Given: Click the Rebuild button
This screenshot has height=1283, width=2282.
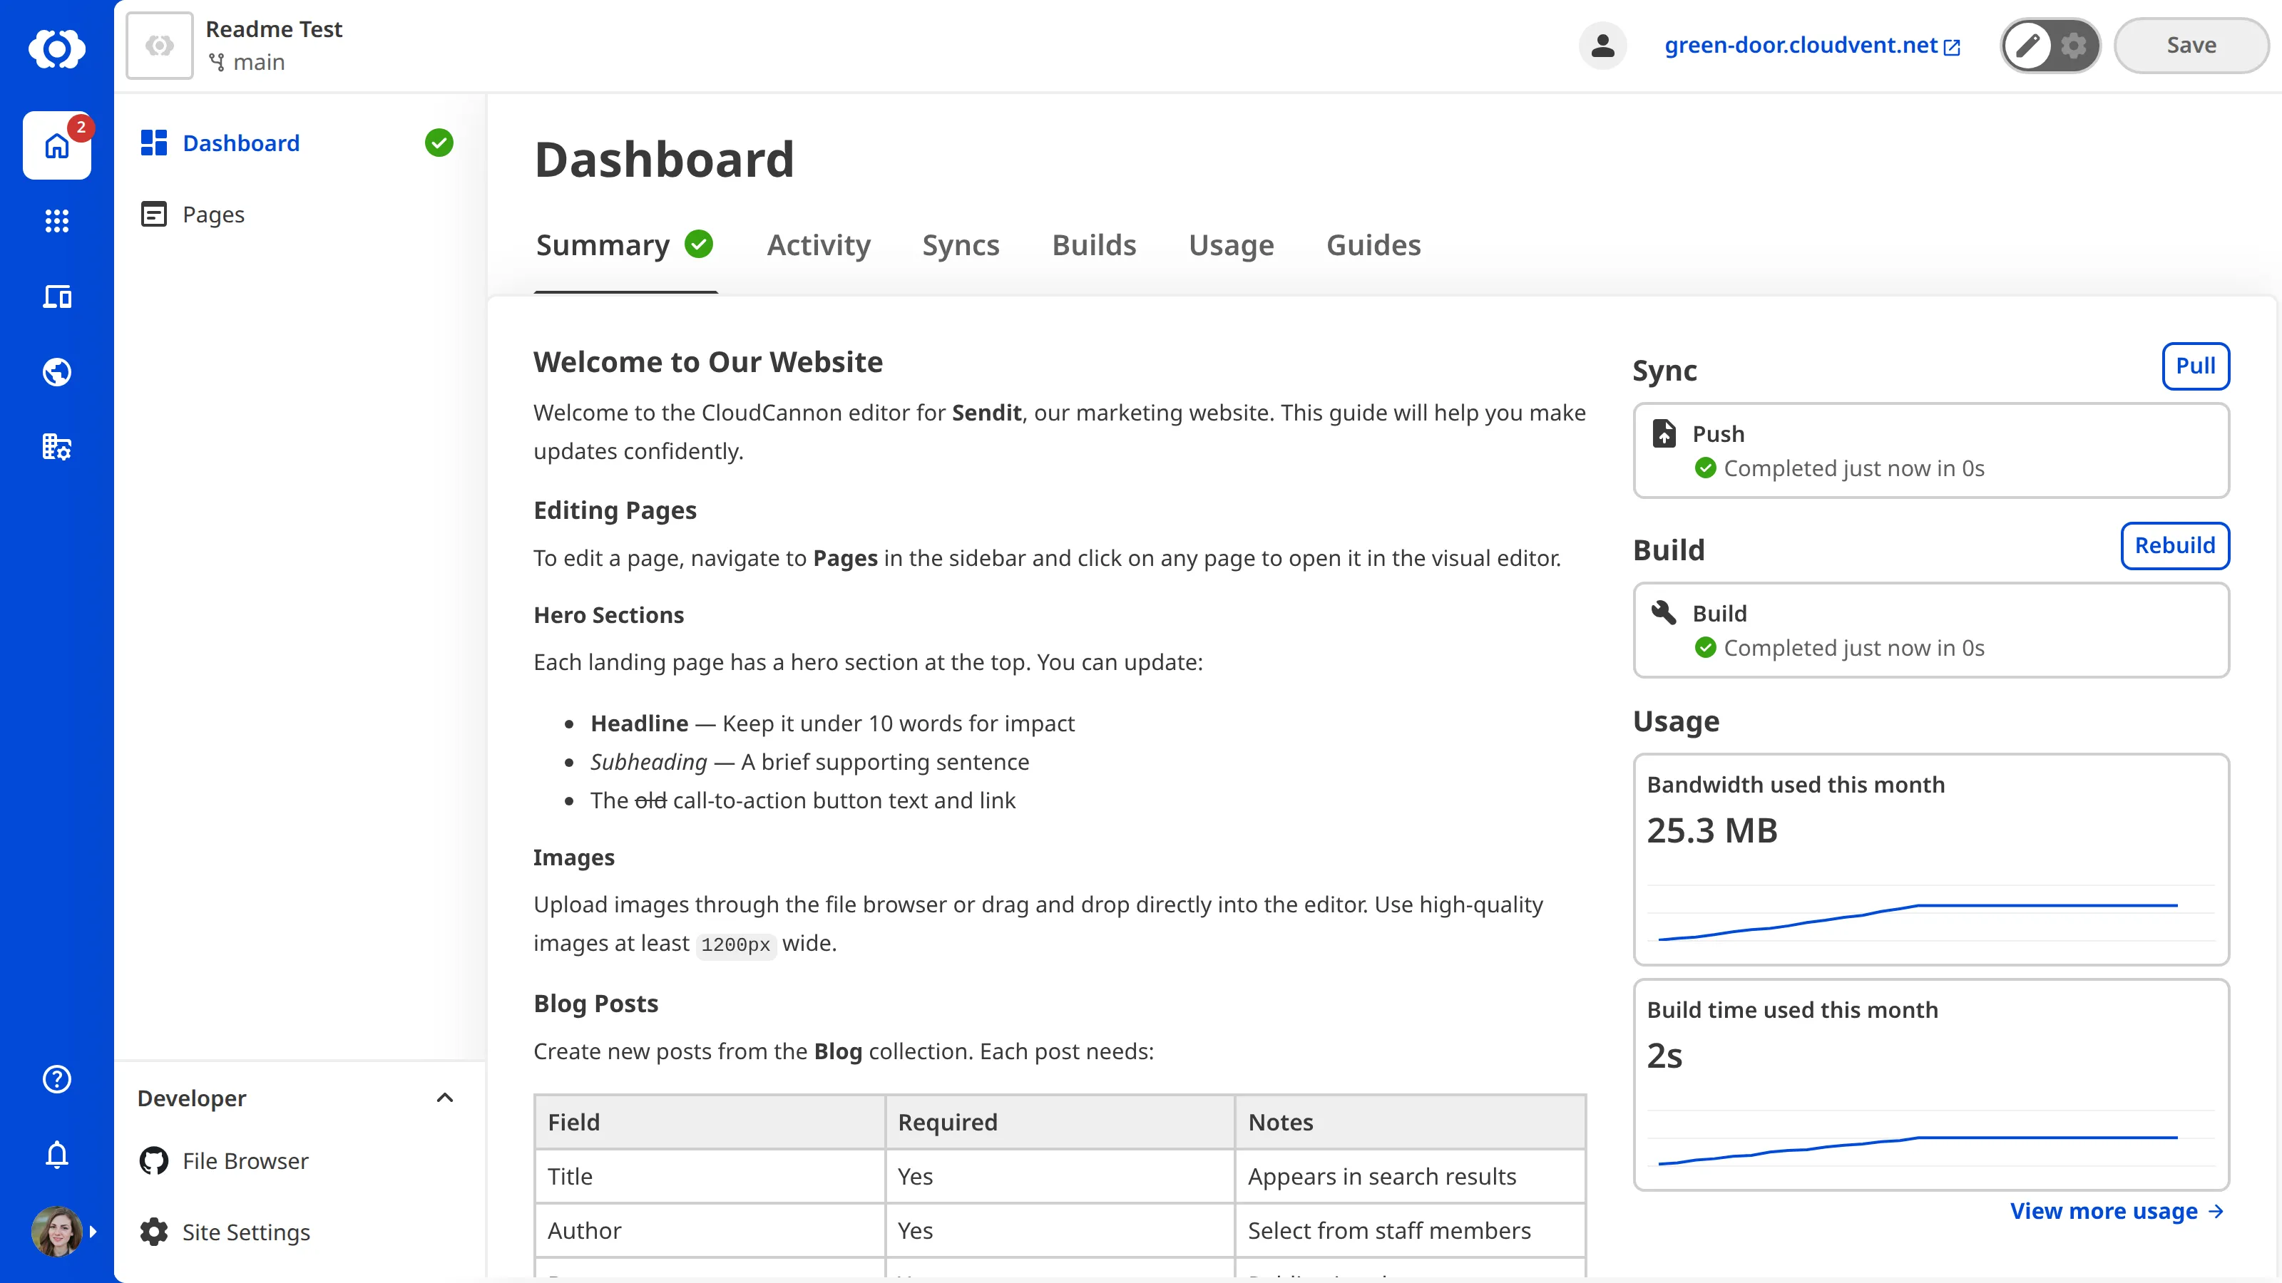Looking at the screenshot, I should [x=2175, y=545].
